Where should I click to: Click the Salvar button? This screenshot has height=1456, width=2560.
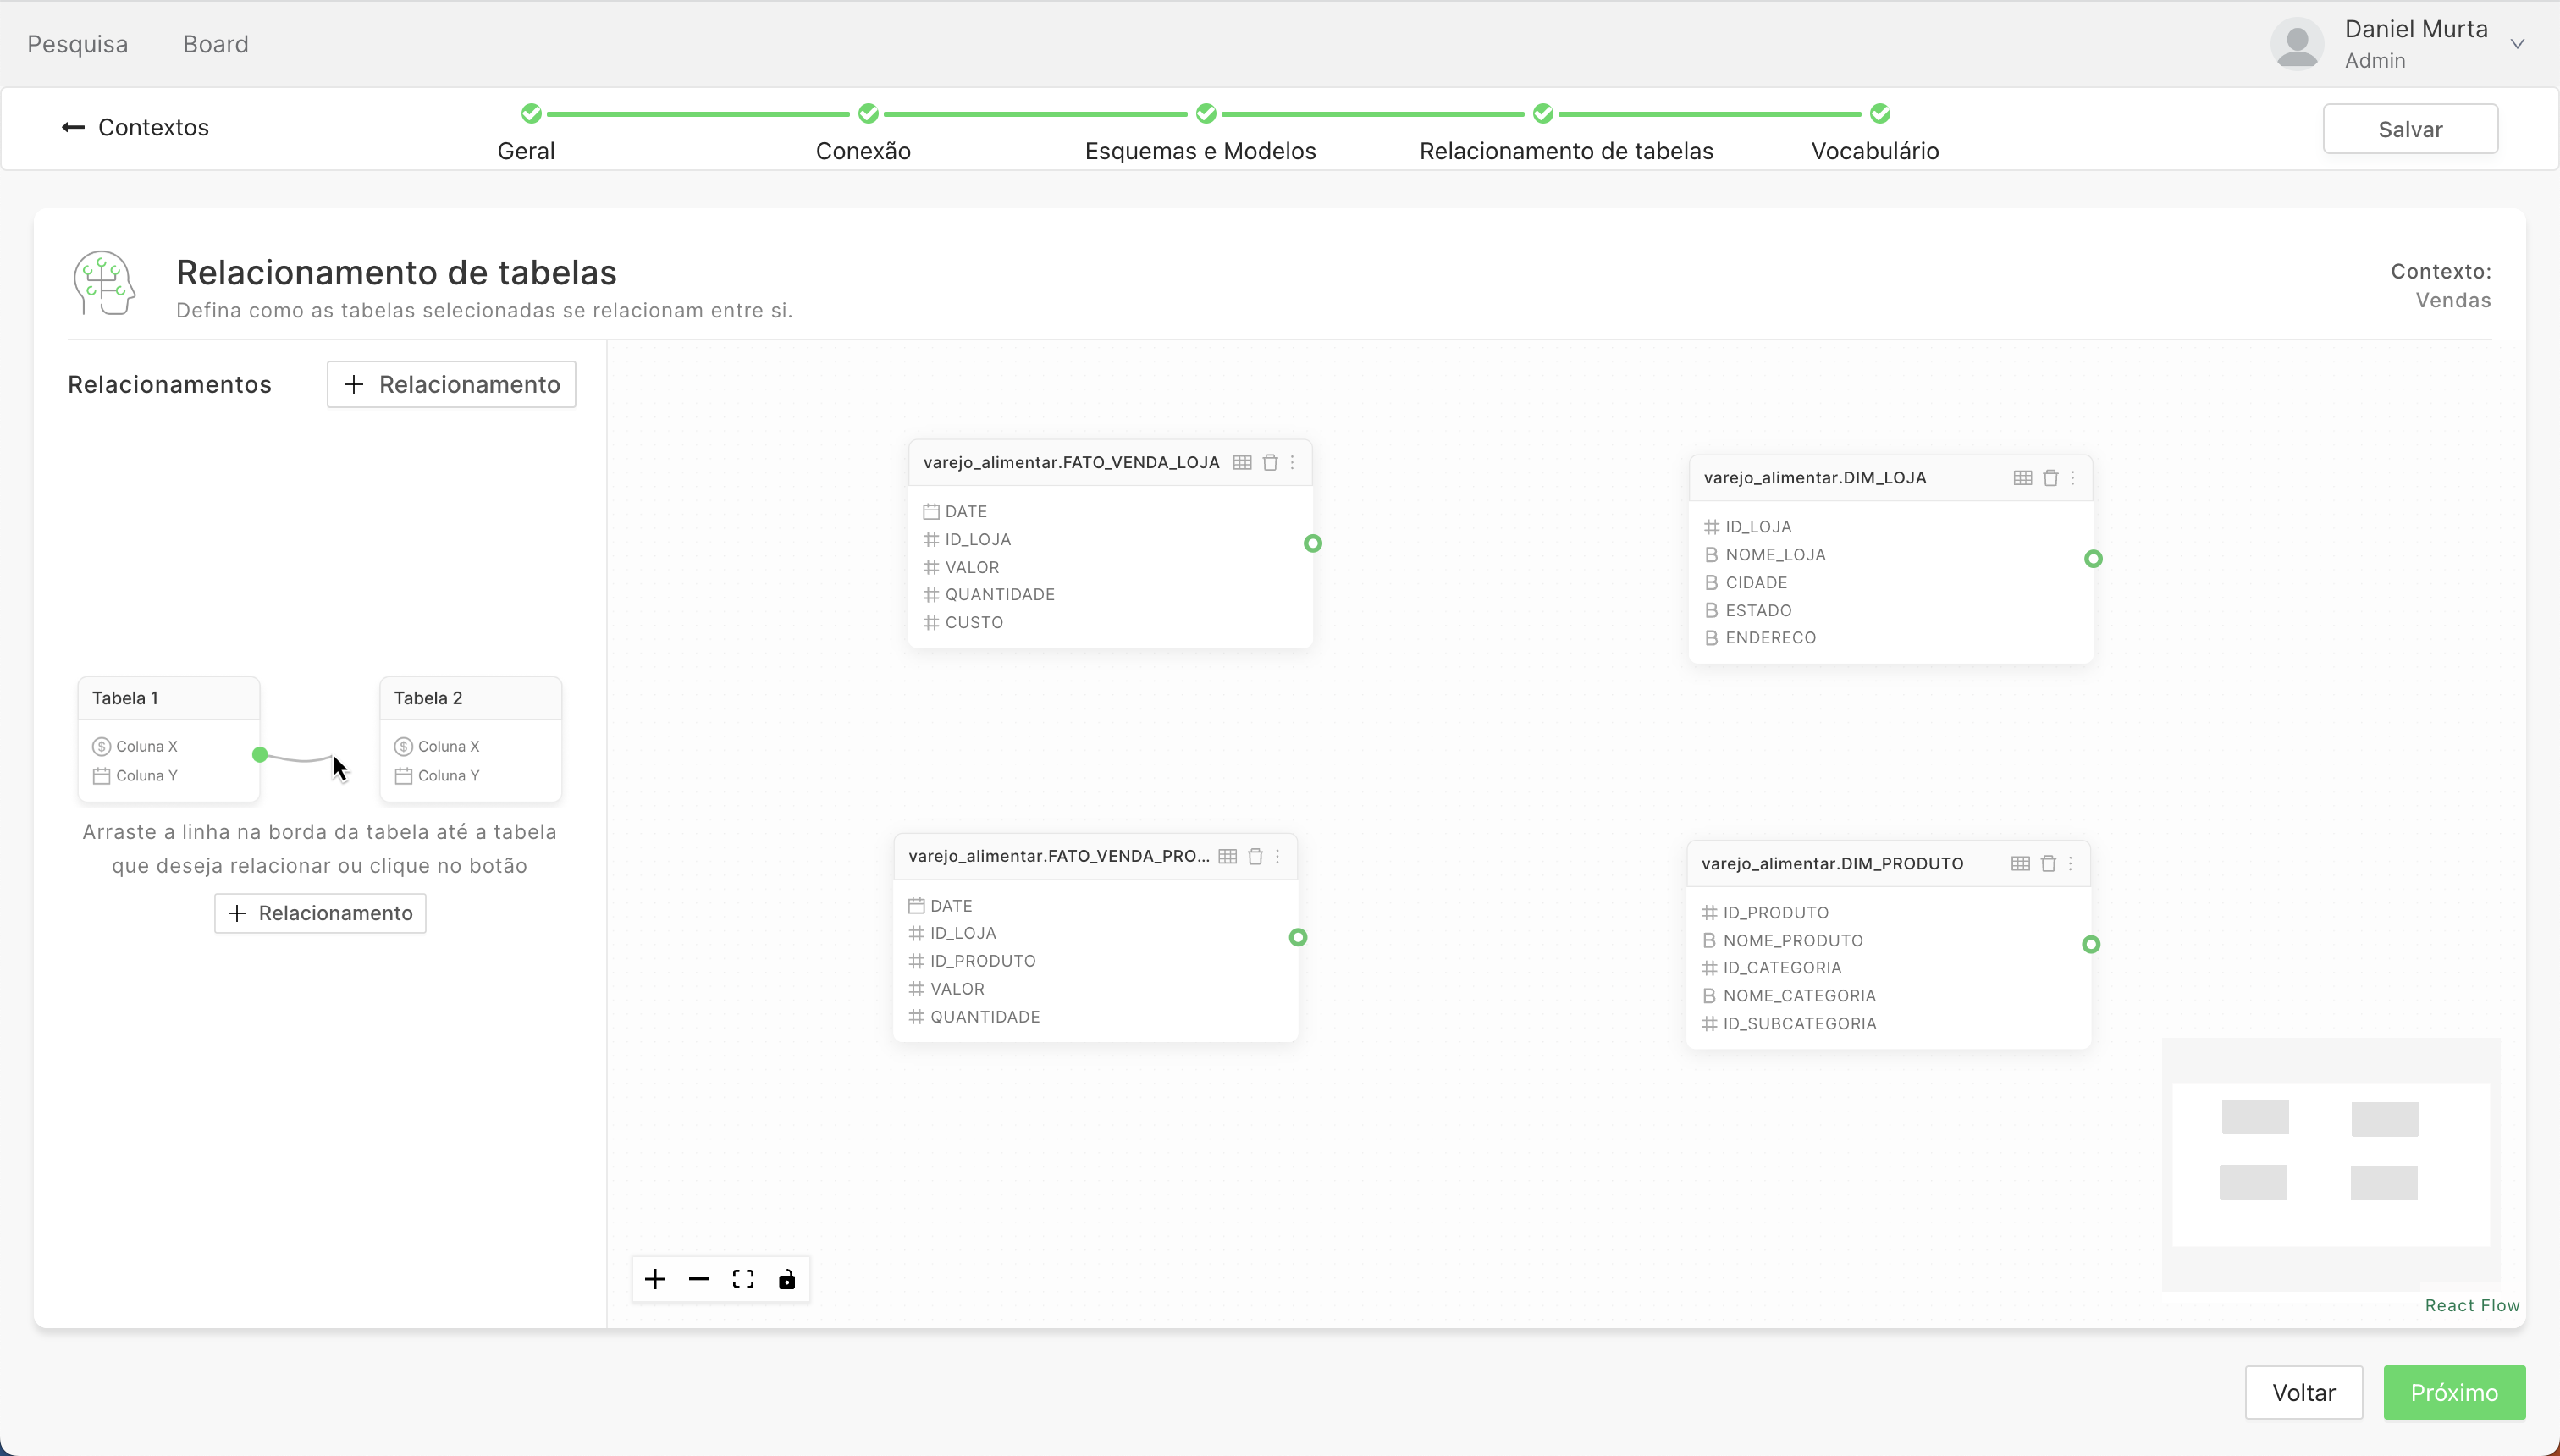pos(2409,129)
